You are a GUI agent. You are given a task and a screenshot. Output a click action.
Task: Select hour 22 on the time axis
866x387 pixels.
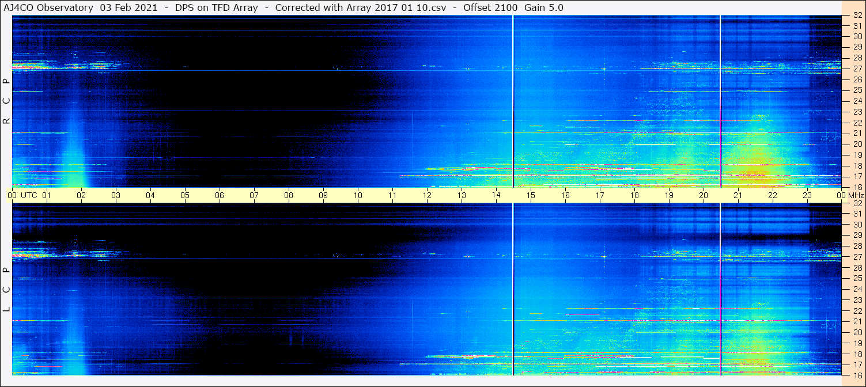point(773,195)
